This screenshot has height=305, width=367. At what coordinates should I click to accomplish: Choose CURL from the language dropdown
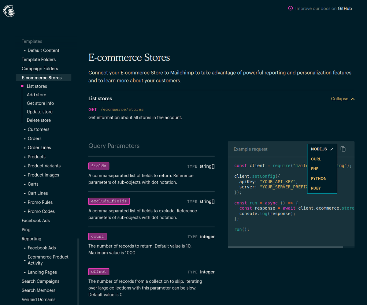(316, 159)
